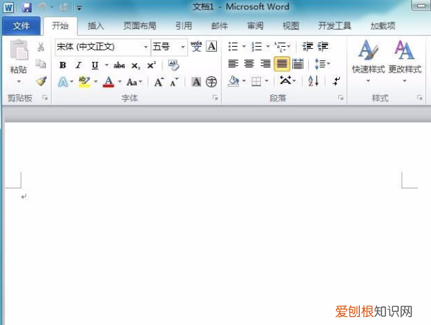Click the character border A icon

tap(212, 46)
